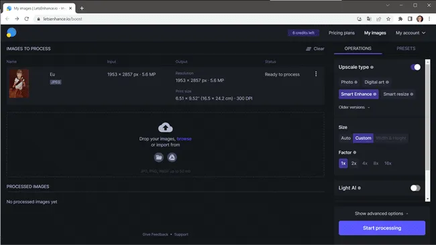The image size is (436, 245).
Task: Expand Show advanced options
Action: pos(382,214)
